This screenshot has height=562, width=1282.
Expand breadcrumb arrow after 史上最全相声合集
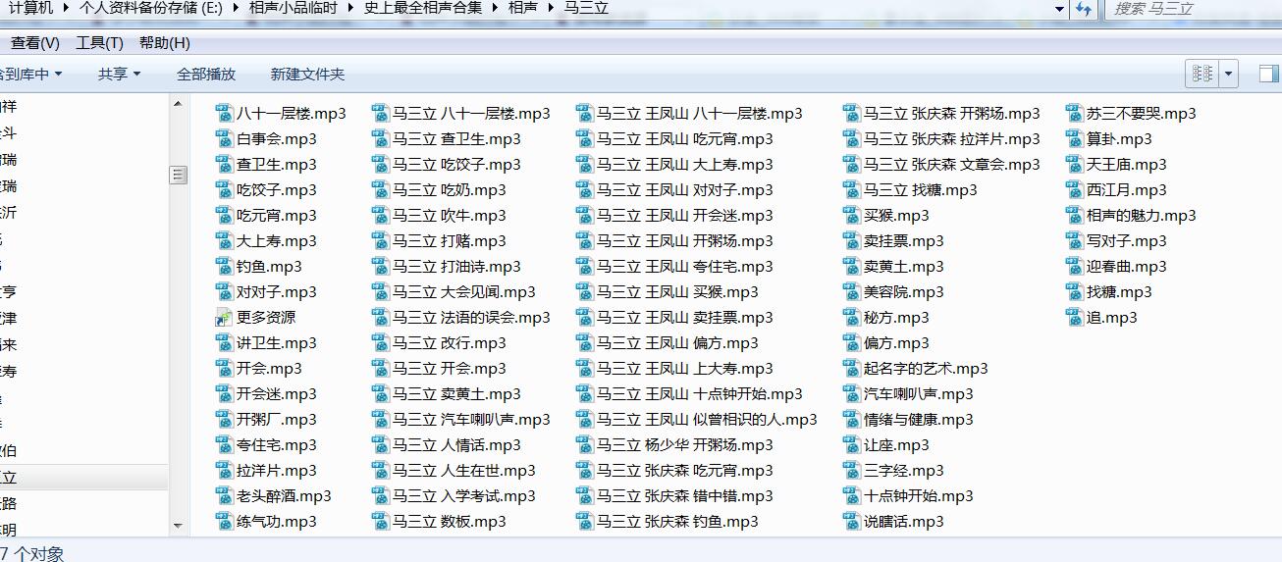495,8
